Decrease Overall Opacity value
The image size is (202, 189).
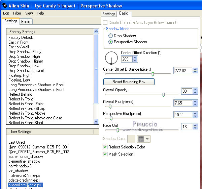pyautogui.click(x=195, y=93)
